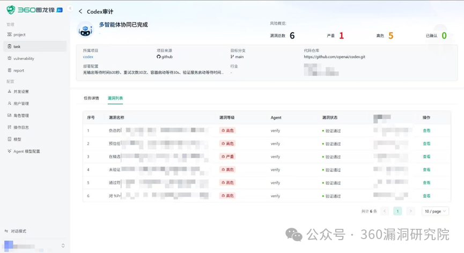464x253 pixels.
Task: Click the switch icon beside 对话模式
Action: coord(6,231)
